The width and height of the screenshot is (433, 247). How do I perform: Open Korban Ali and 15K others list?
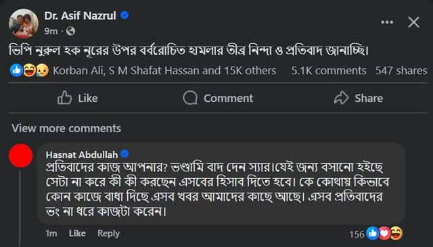[164, 71]
